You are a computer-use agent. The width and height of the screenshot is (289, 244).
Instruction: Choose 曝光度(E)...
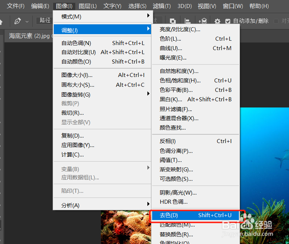coord(196,58)
